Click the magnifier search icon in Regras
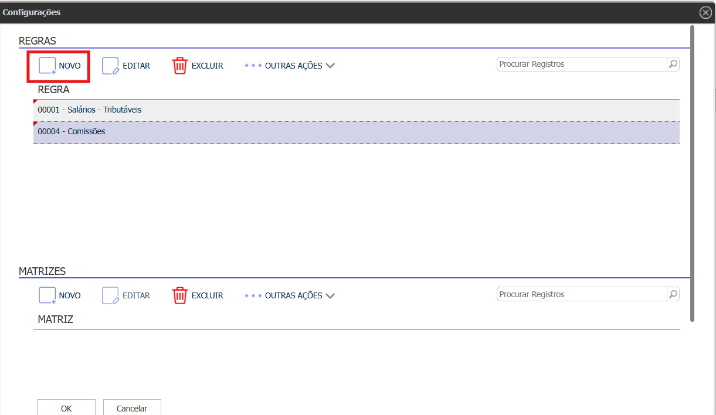Image resolution: width=716 pixels, height=415 pixels. [673, 64]
